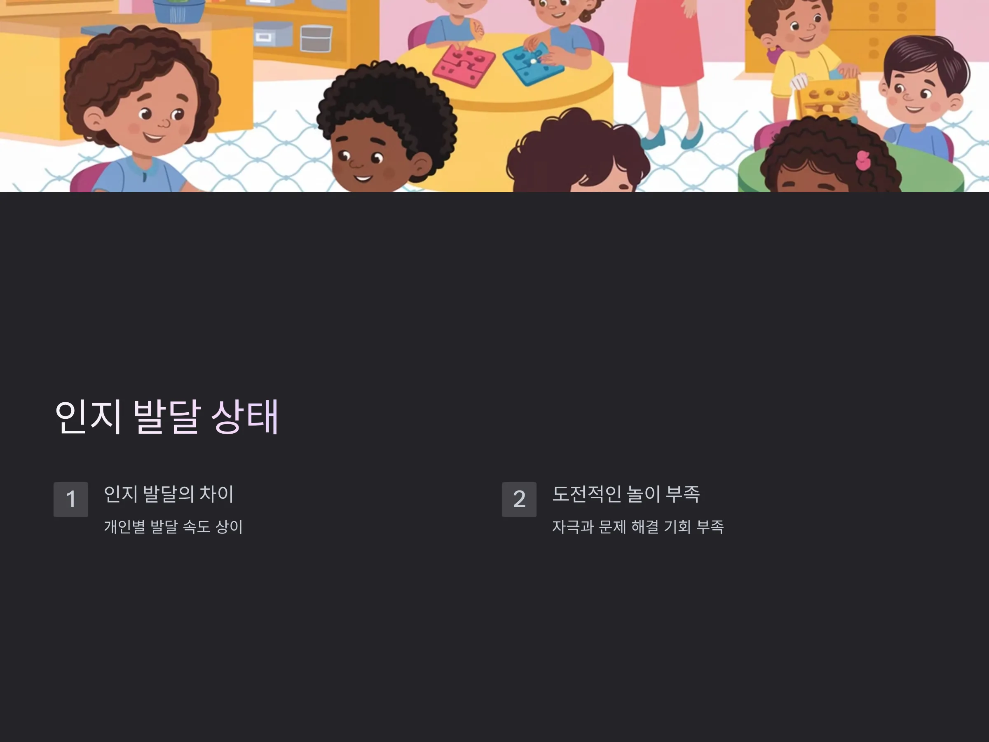Click the blue basket on the shelf
The width and height of the screenshot is (989, 742).
(x=178, y=11)
